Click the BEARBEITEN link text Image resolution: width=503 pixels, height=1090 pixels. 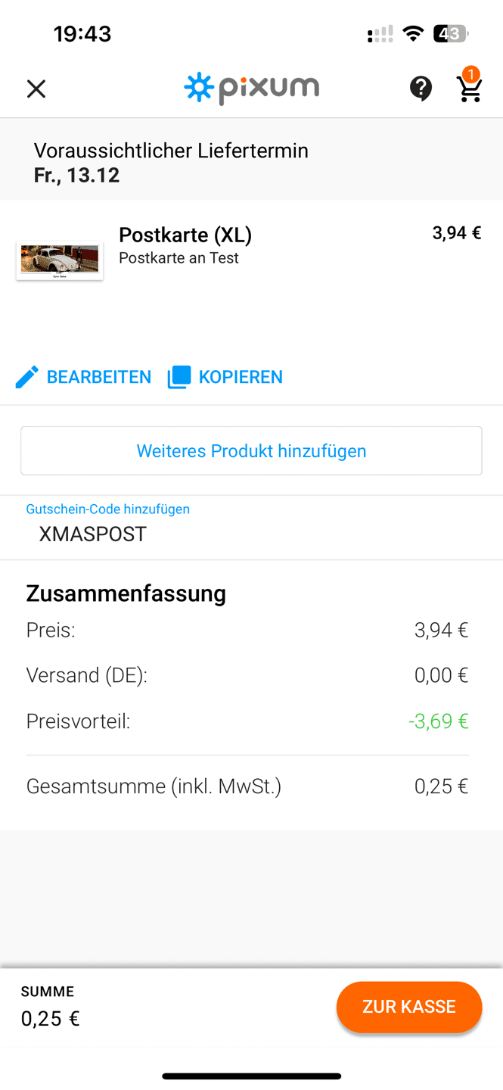coord(99,377)
